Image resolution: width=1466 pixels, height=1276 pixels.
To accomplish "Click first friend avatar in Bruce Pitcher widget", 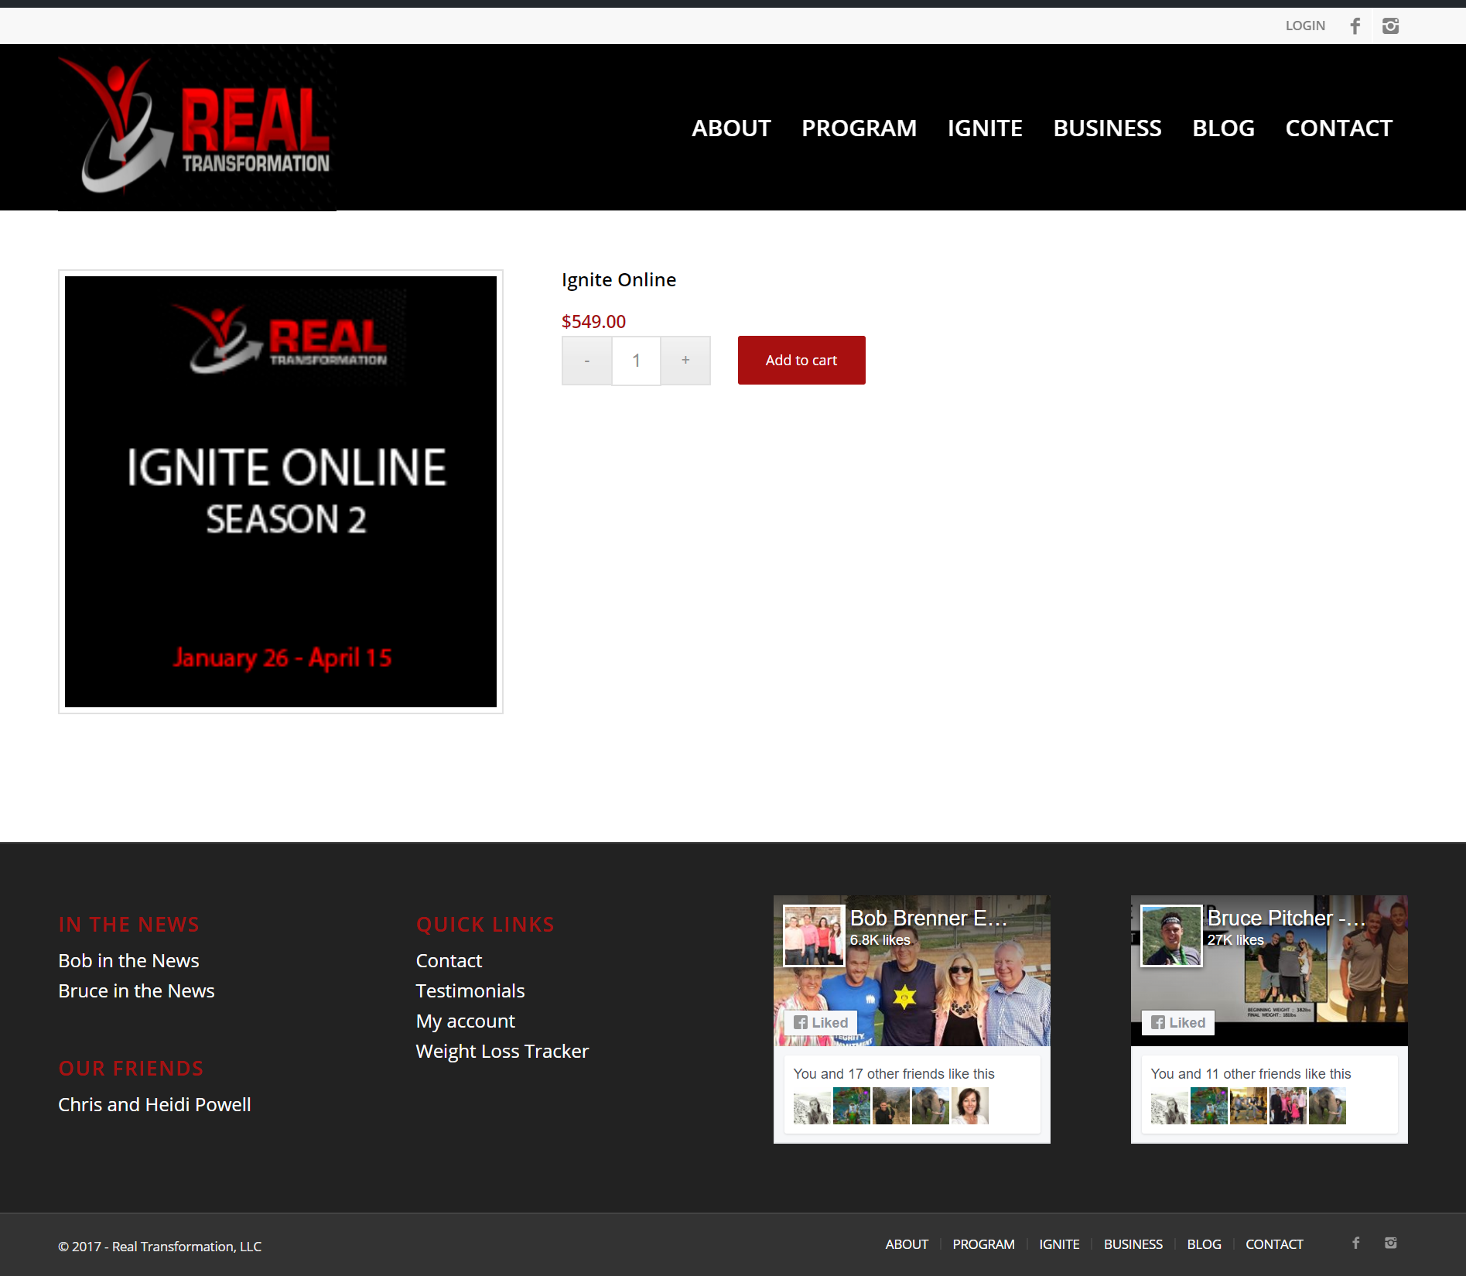I will pyautogui.click(x=1169, y=1106).
